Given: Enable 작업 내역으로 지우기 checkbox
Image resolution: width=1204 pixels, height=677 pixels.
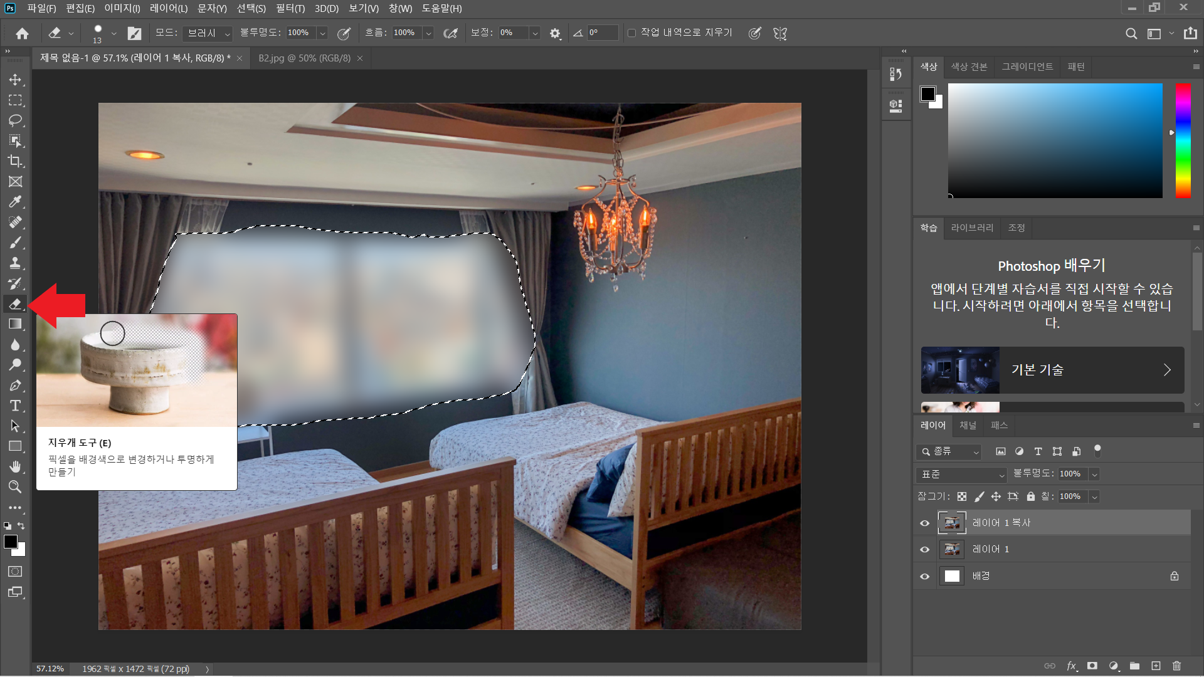Looking at the screenshot, I should pyautogui.click(x=631, y=33).
